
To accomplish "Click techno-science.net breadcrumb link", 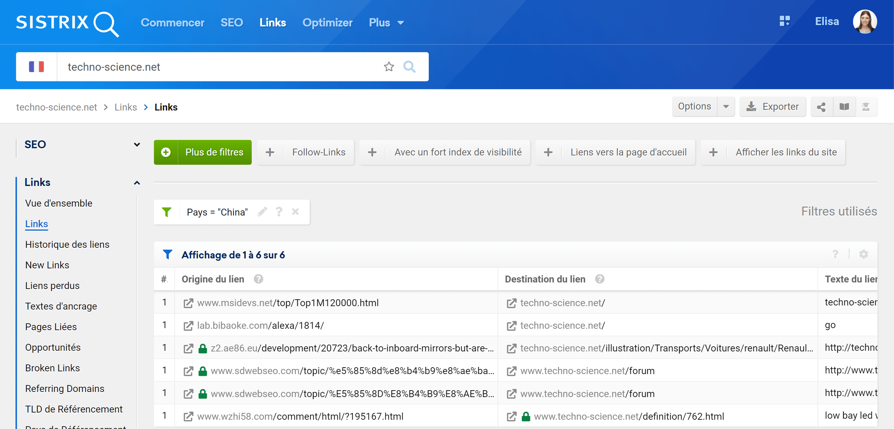I will [57, 107].
